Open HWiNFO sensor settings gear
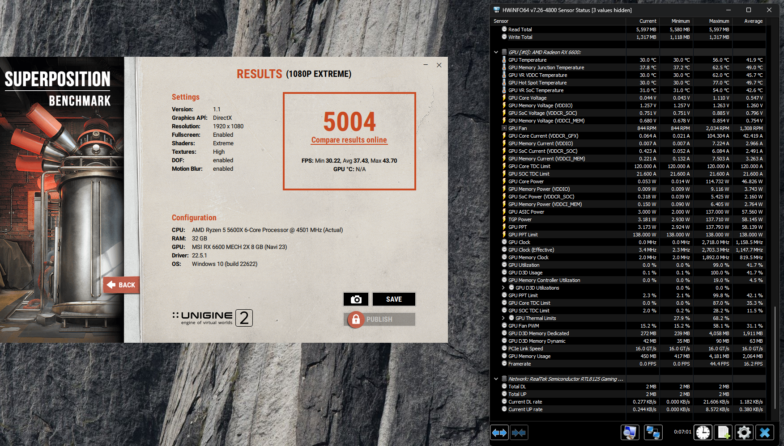This screenshot has height=446, width=784. click(x=744, y=433)
